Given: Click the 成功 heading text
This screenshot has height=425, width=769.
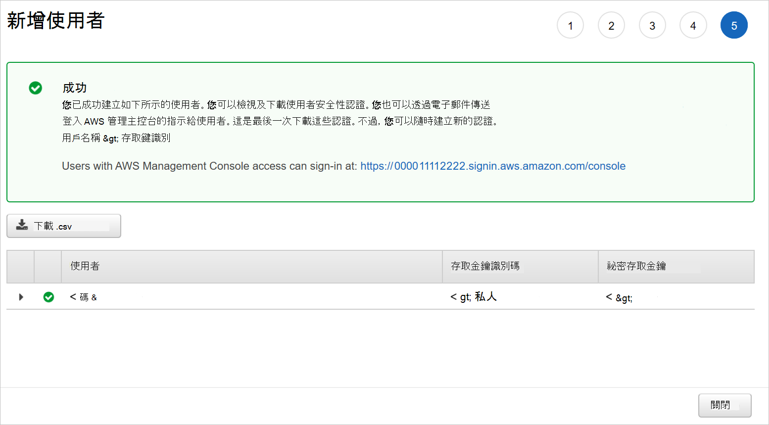Looking at the screenshot, I should click(75, 88).
